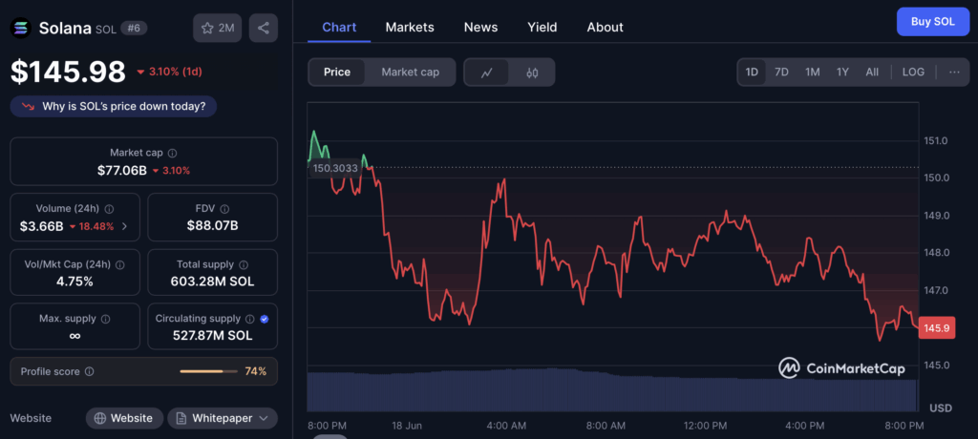978x439 pixels.
Task: Open the Chart tab
Action: coord(339,28)
